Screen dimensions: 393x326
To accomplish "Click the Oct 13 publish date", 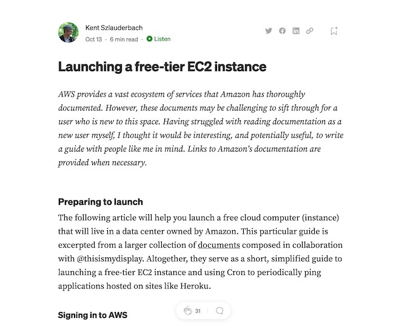I will (x=93, y=39).
